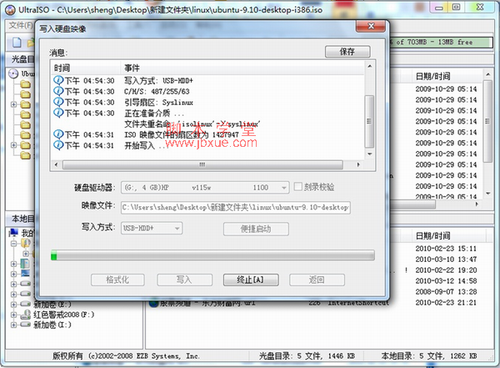This screenshot has width=500, height=368.
Task: Click the 映像文件 path field
Action: click(x=236, y=207)
